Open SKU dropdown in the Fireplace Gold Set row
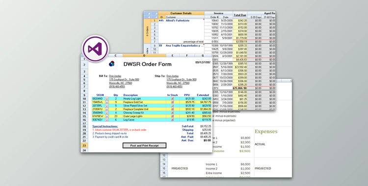The width and height of the screenshot is (368, 186). (x=107, y=102)
